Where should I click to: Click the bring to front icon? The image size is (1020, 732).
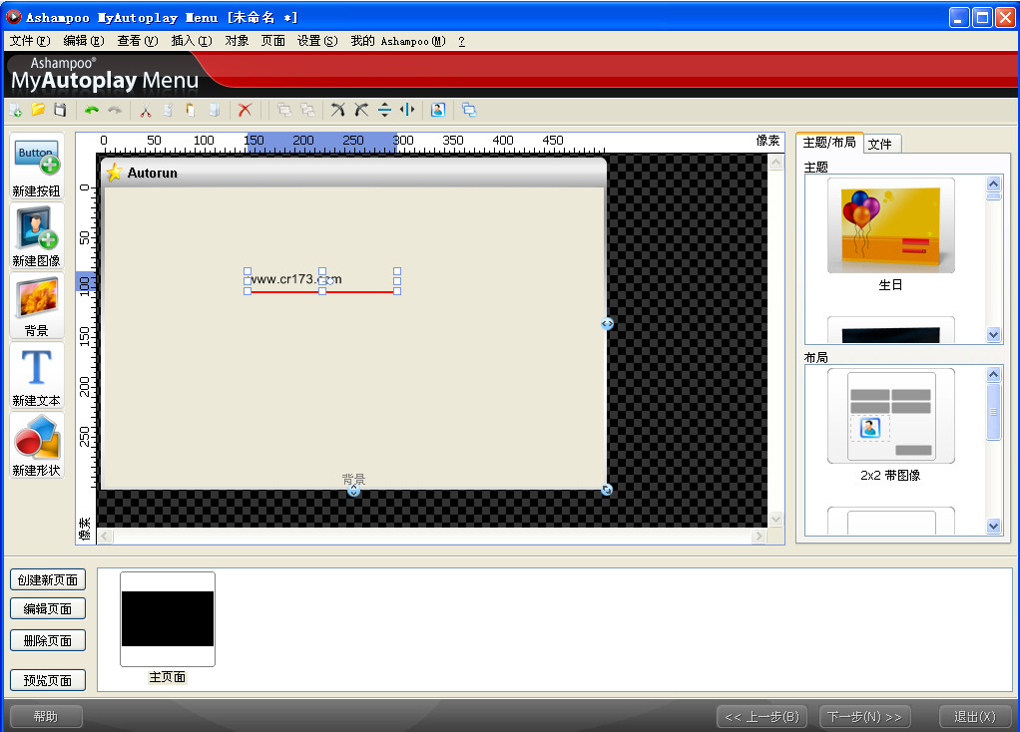coord(284,110)
